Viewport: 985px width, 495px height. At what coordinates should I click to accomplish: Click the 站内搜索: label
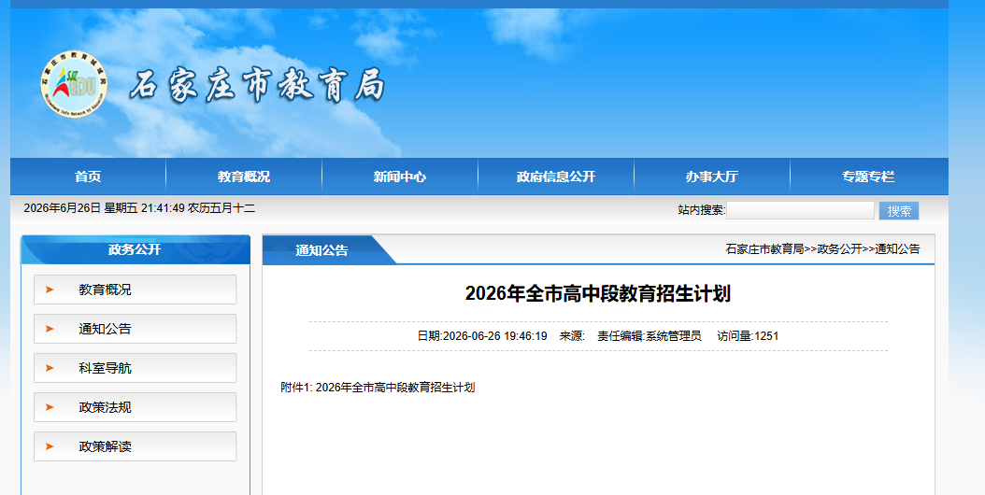click(701, 210)
